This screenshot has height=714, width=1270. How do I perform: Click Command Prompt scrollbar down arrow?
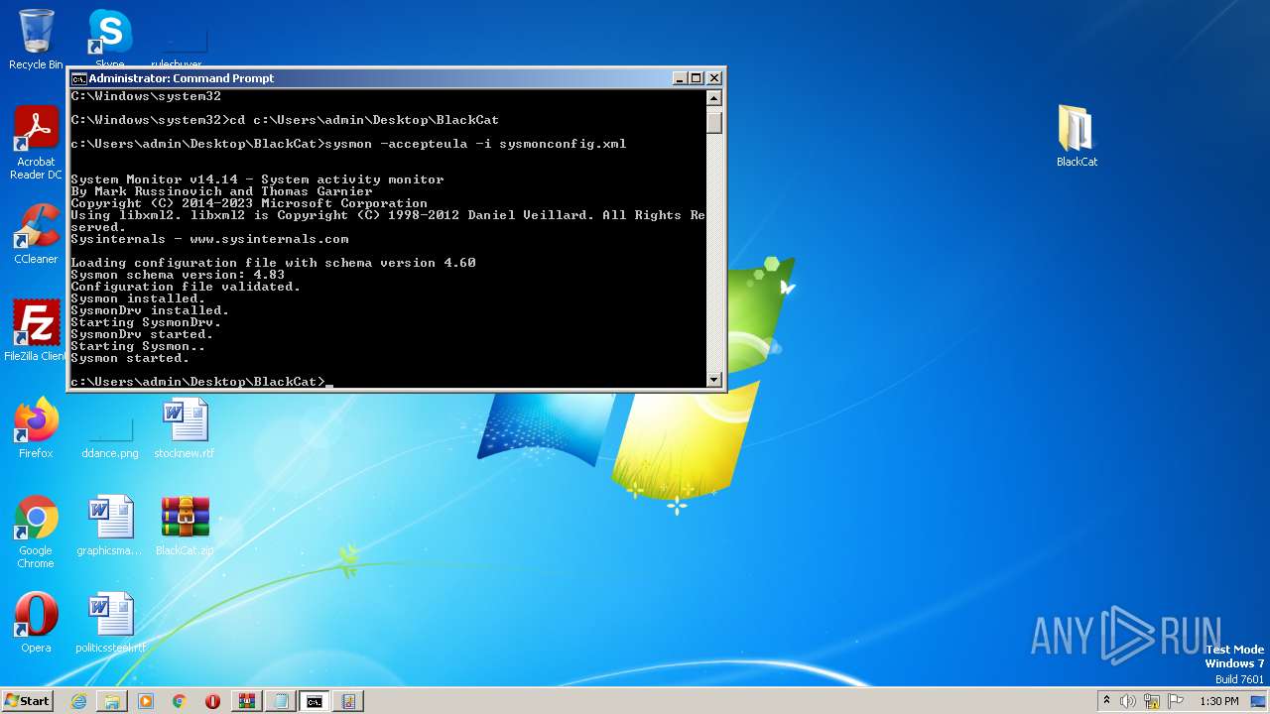[713, 380]
